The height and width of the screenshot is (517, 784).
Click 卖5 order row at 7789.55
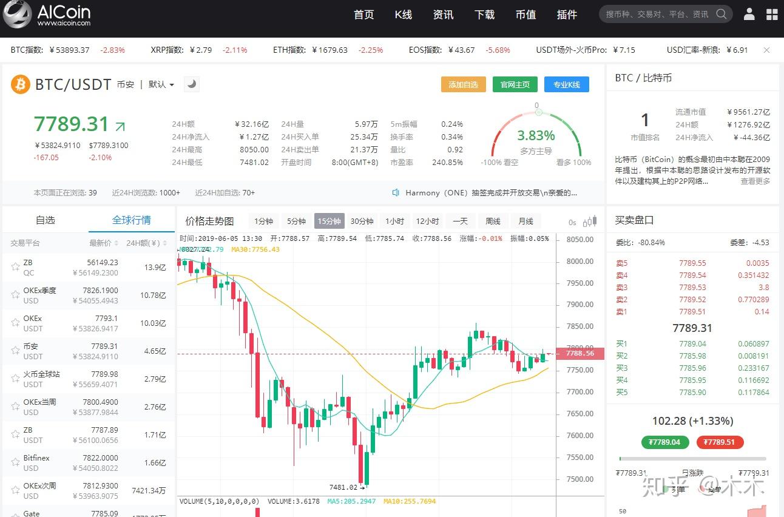pos(692,263)
